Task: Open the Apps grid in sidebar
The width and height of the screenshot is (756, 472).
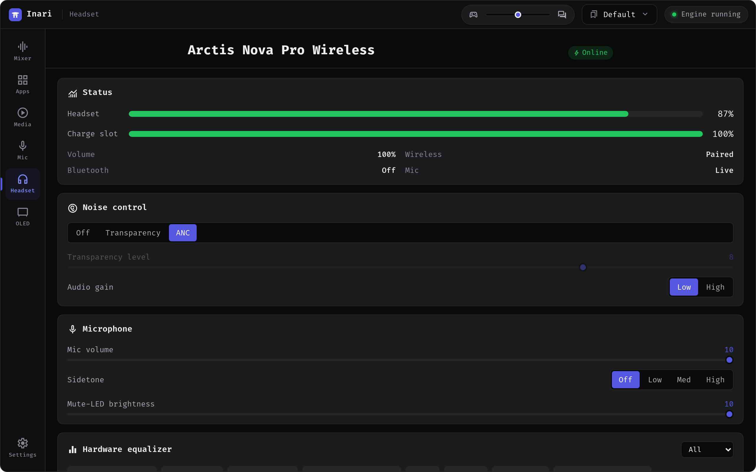Action: (22, 85)
